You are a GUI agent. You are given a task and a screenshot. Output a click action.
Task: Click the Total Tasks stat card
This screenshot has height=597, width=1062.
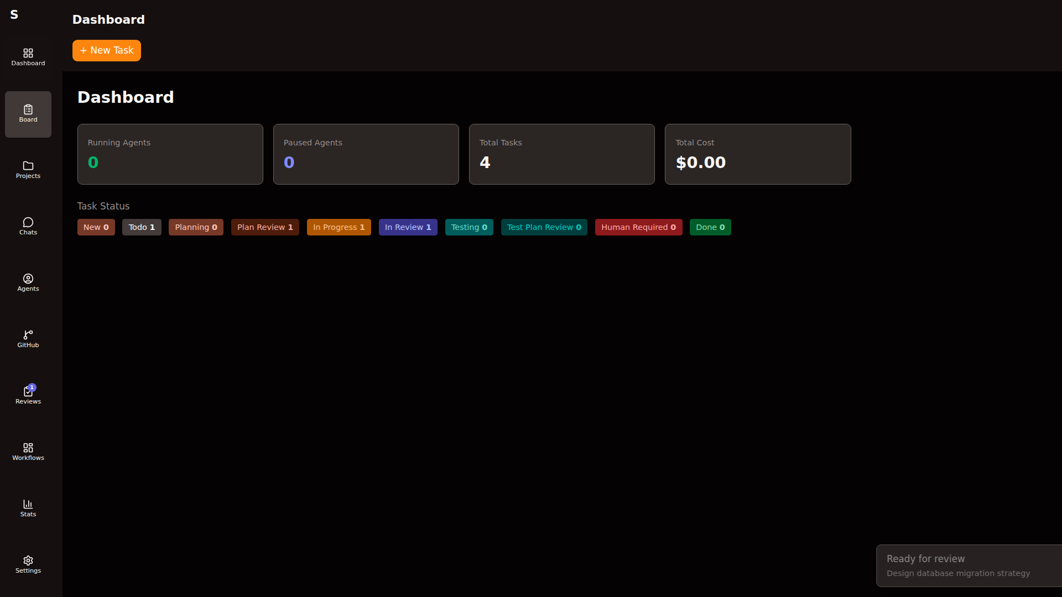(x=561, y=154)
